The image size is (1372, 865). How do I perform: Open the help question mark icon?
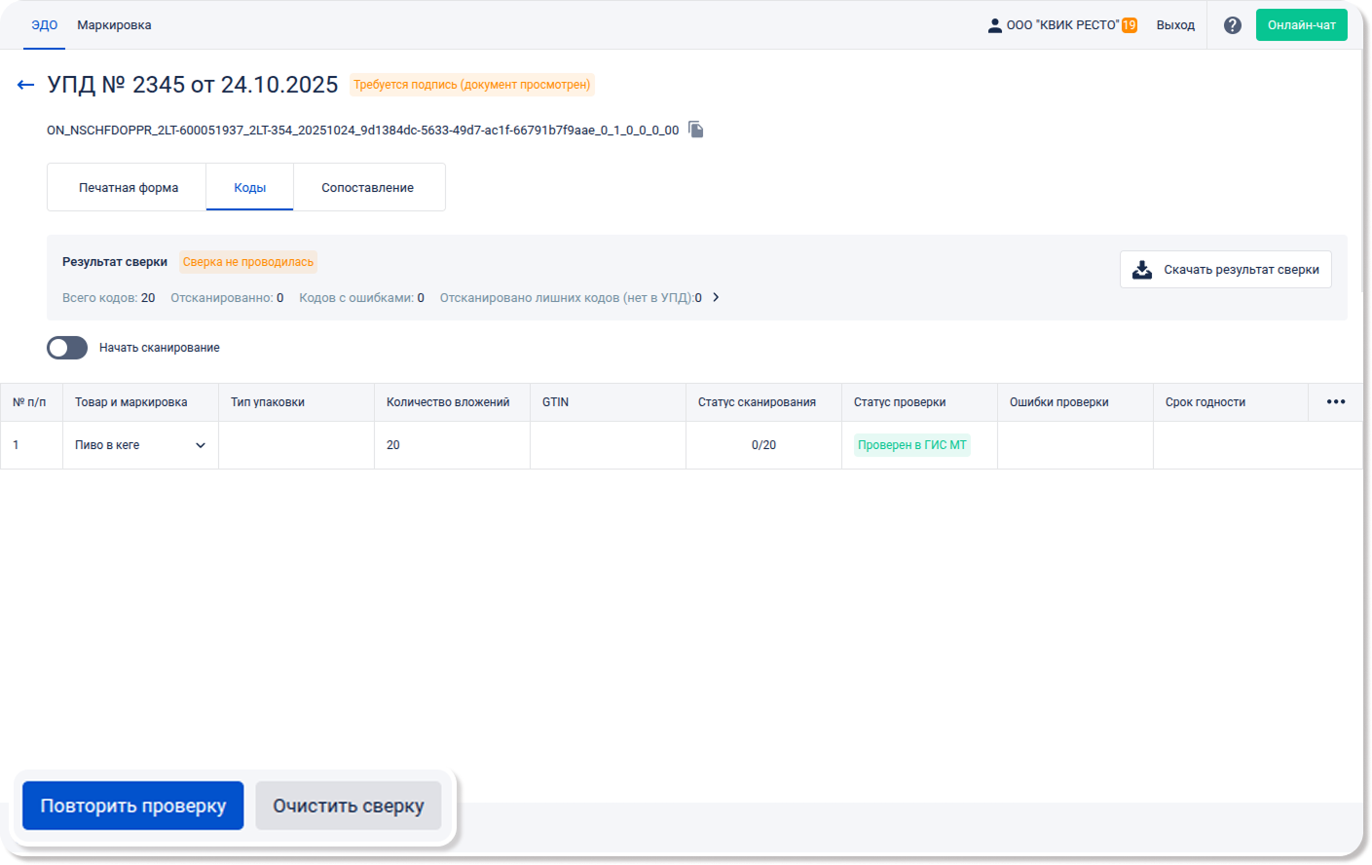pos(1232,25)
